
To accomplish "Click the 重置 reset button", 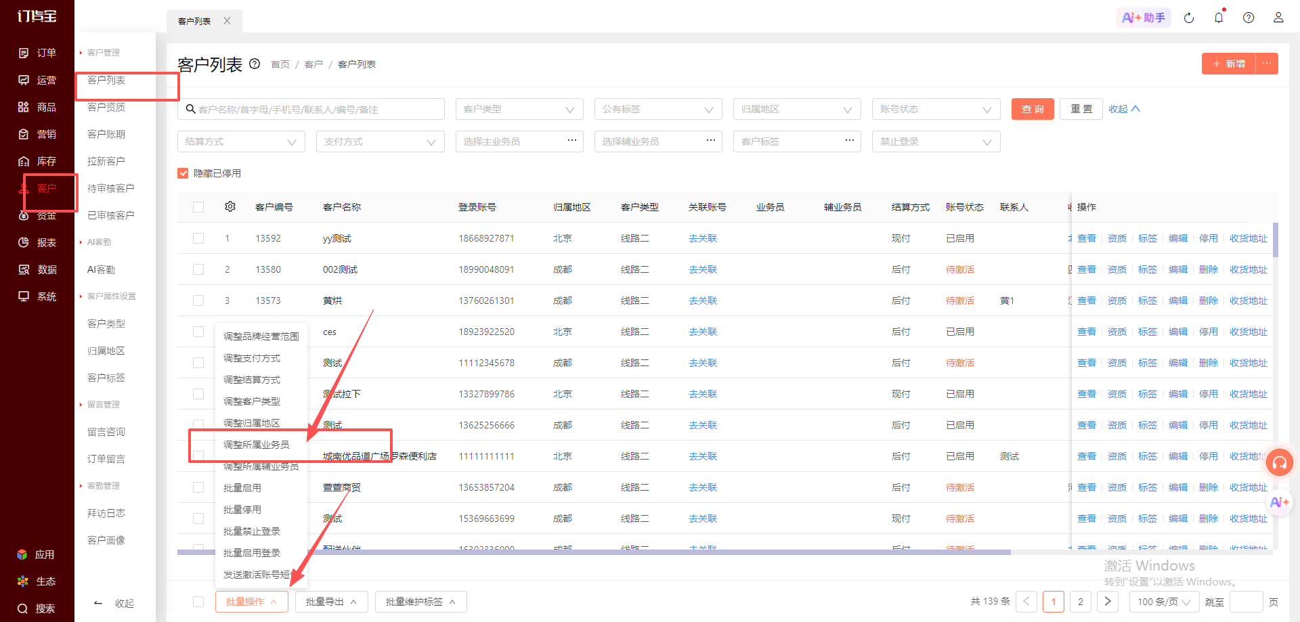I will click(x=1081, y=109).
